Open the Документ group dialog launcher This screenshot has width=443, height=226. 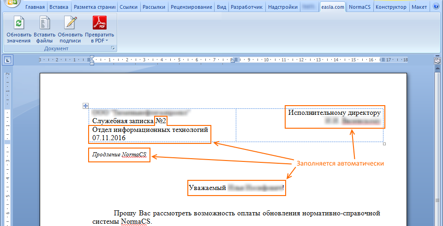tap(113, 49)
